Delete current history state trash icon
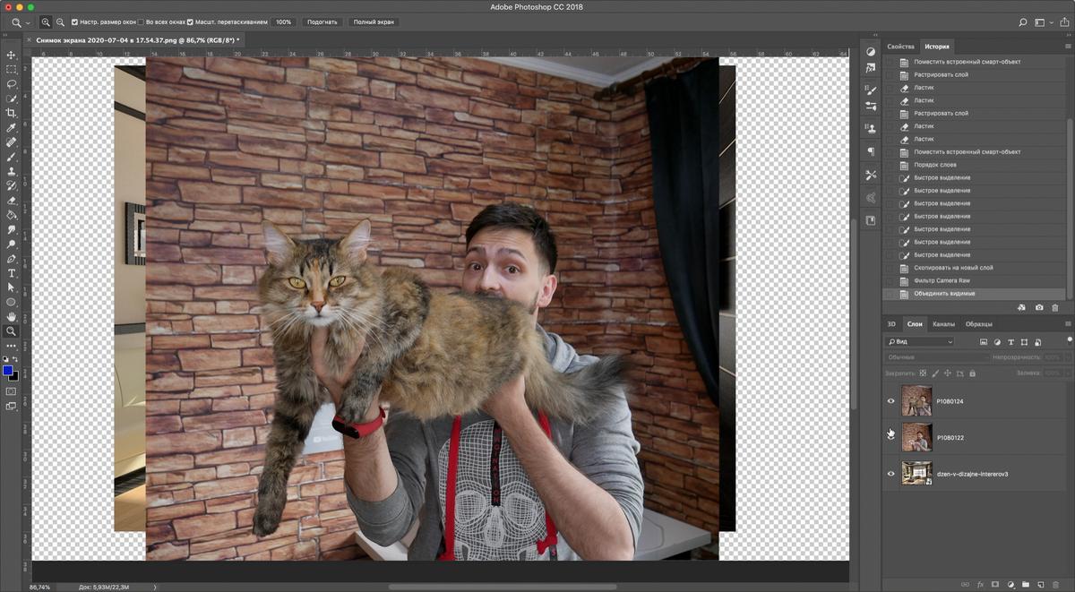Screen dimensions: 1075x592 click(x=1054, y=307)
